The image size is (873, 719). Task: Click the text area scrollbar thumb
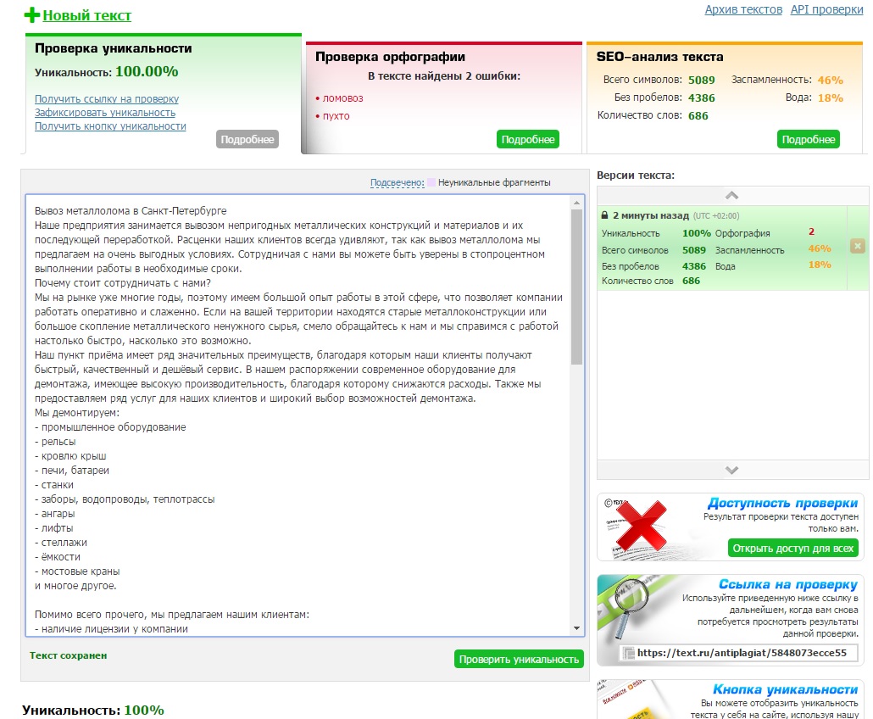577,287
